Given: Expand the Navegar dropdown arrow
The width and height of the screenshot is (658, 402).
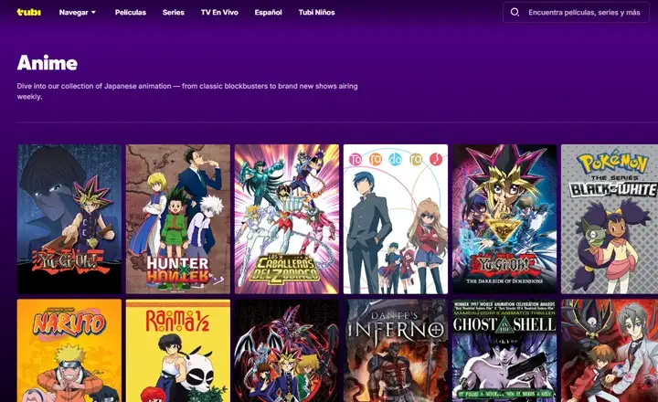Looking at the screenshot, I should [x=93, y=12].
